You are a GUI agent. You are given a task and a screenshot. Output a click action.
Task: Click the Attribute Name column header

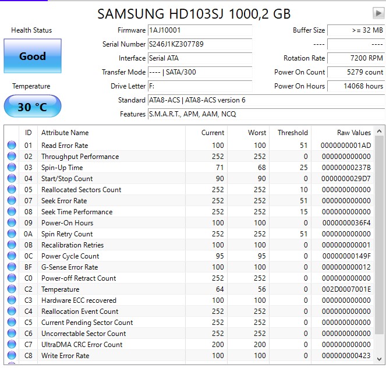(65, 133)
